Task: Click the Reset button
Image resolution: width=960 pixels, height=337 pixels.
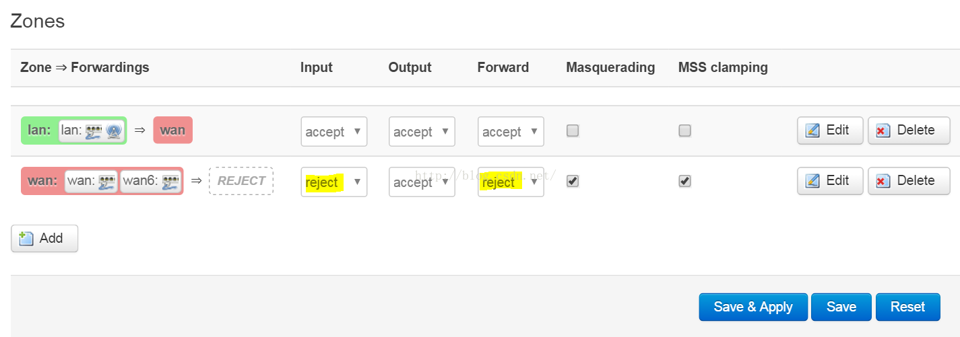Action: tap(907, 307)
